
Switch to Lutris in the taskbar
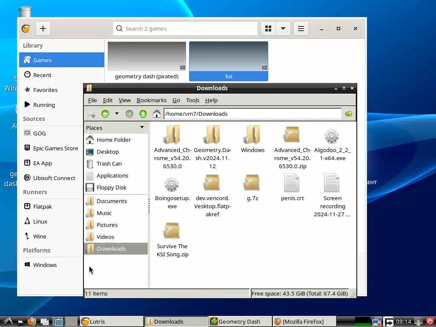click(112, 321)
